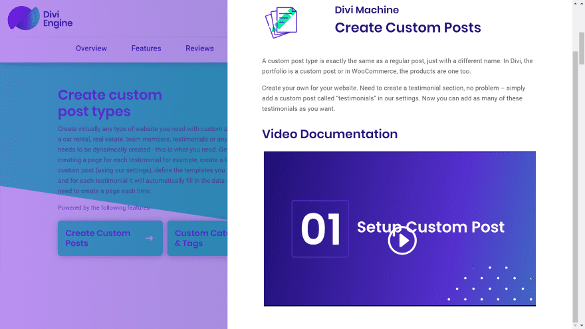The width and height of the screenshot is (585, 329).
Task: Click the Divi Engine logo
Action: pyautogui.click(x=41, y=19)
